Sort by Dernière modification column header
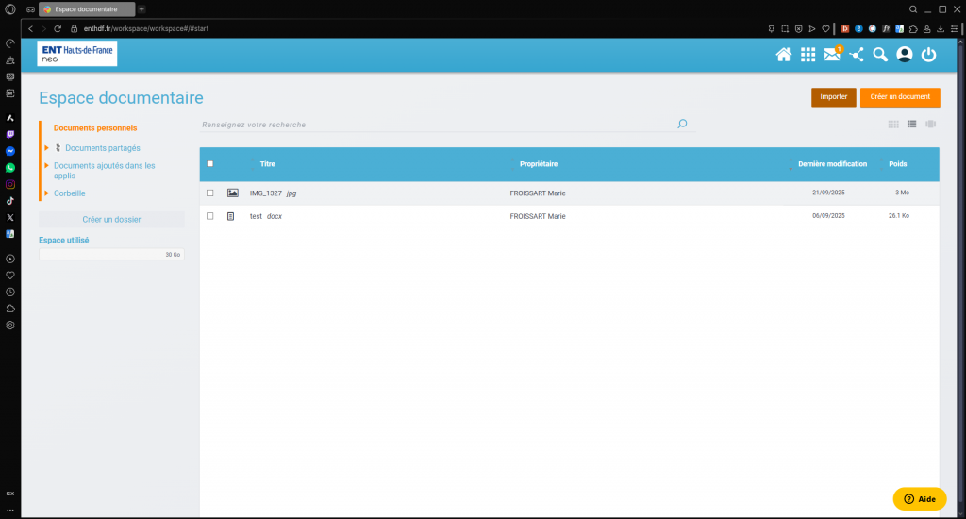The image size is (966, 519). 832,164
